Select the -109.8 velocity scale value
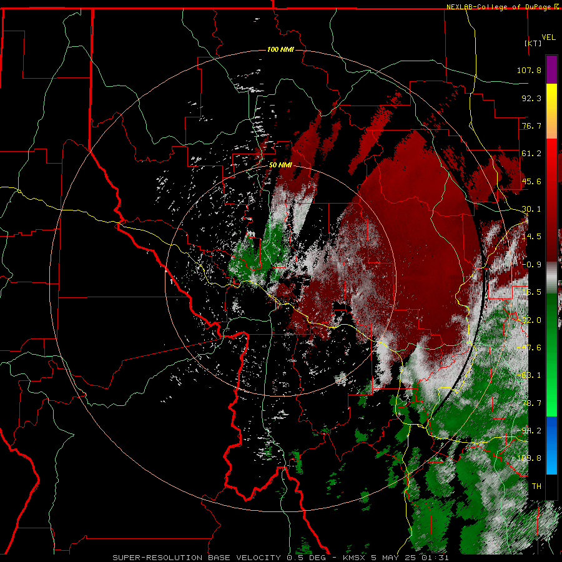562x562 pixels. tap(526, 458)
